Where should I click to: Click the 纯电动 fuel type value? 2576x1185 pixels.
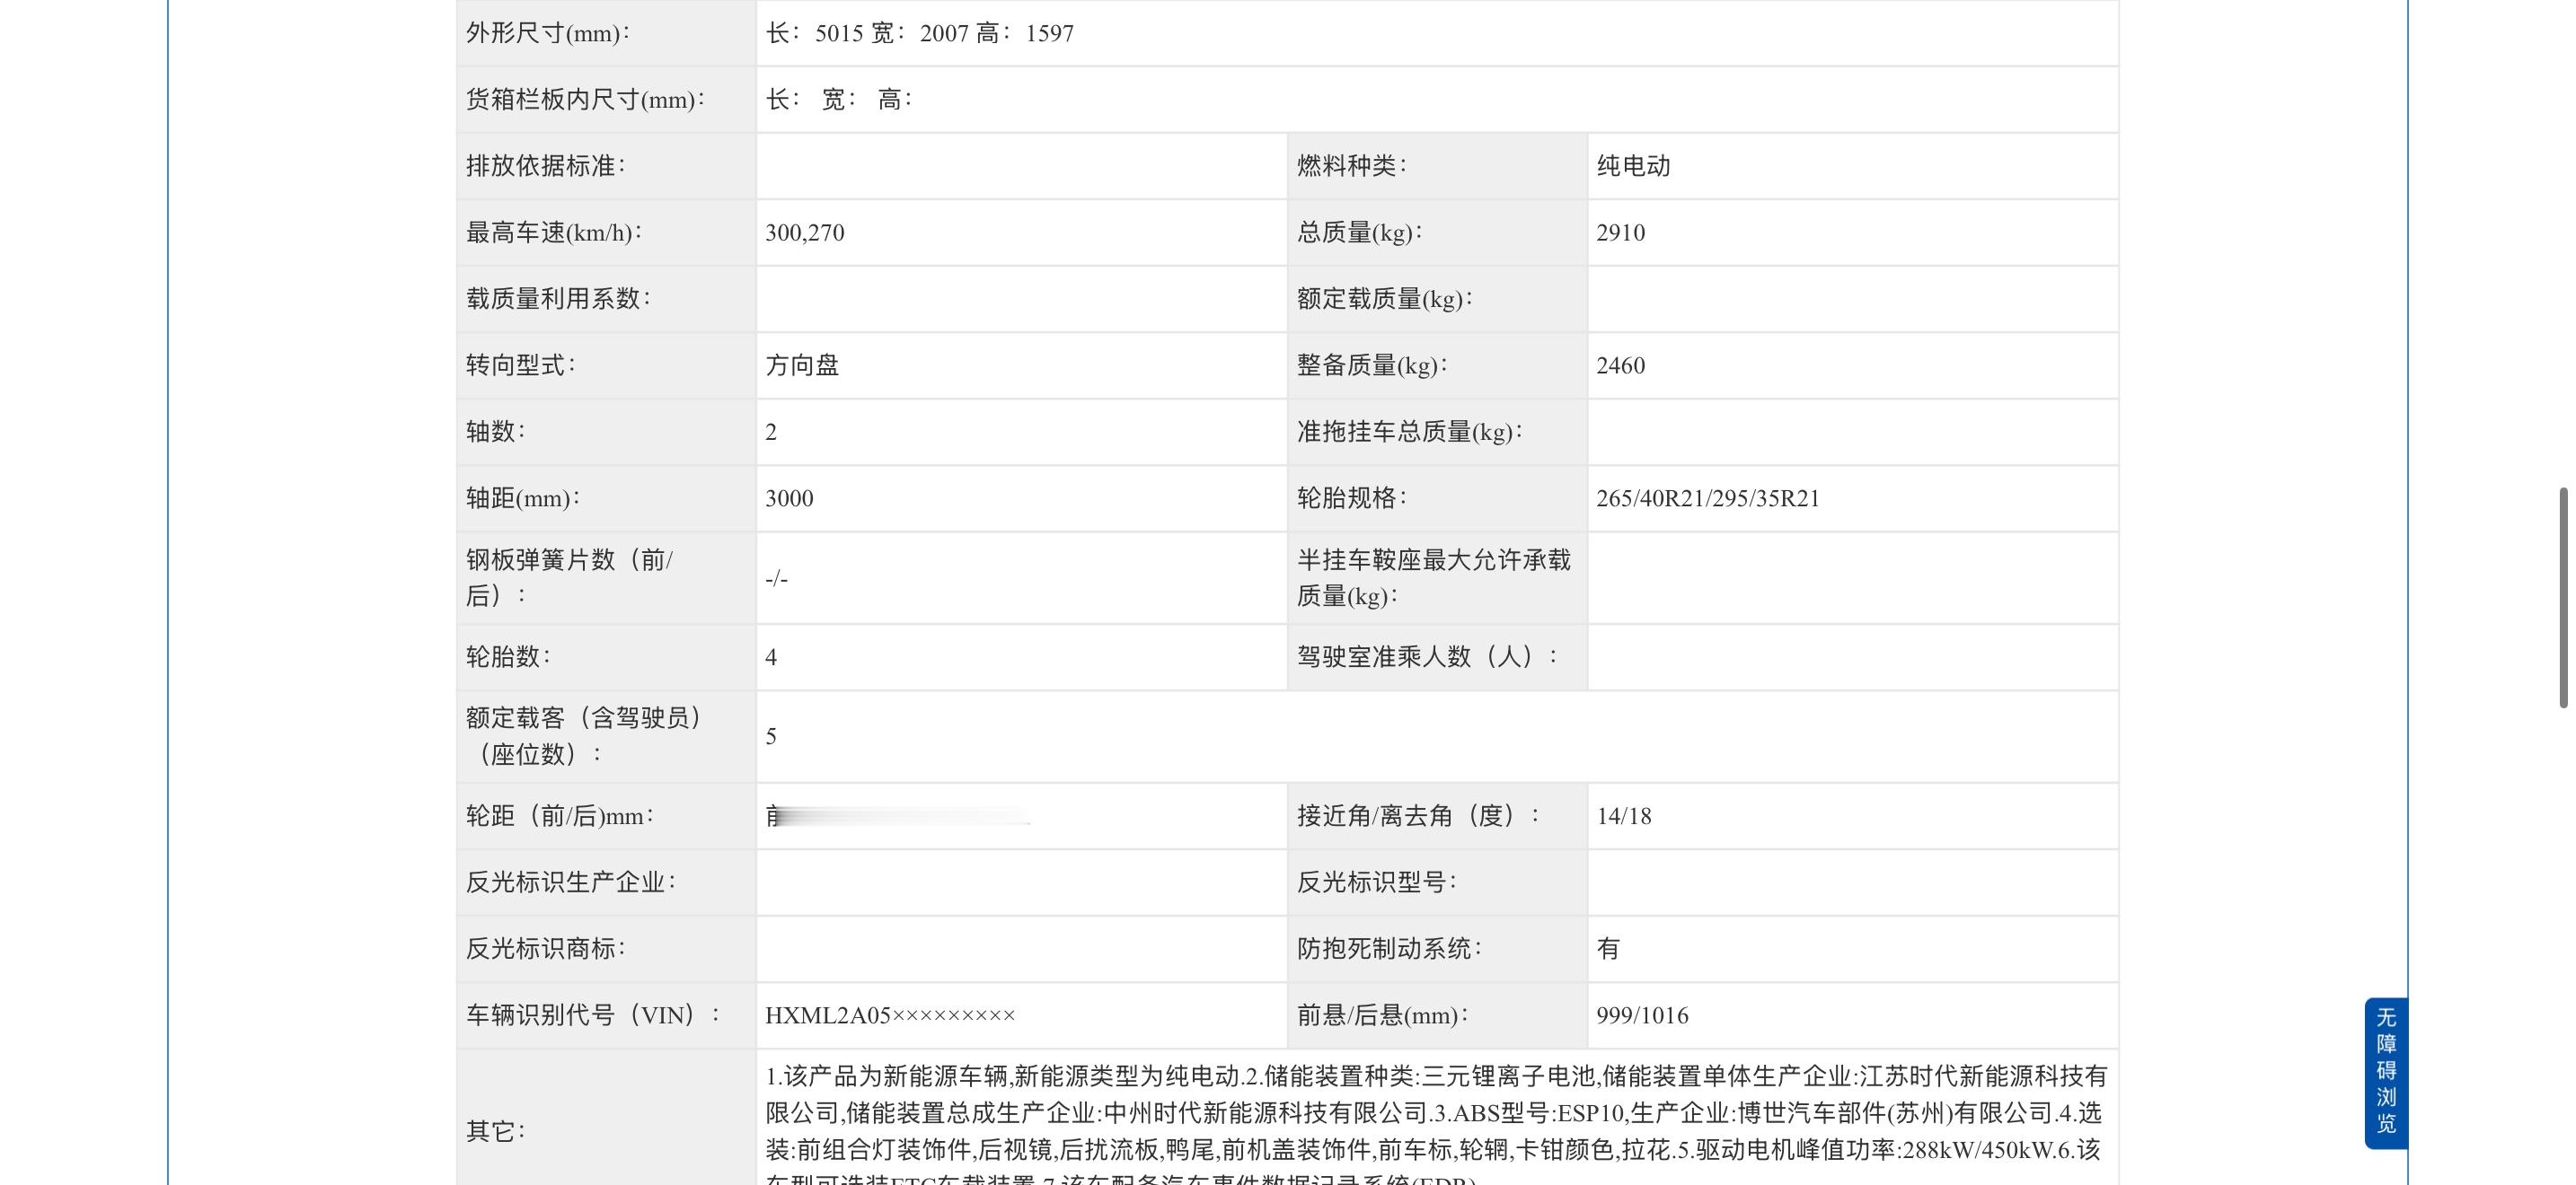point(1633,166)
